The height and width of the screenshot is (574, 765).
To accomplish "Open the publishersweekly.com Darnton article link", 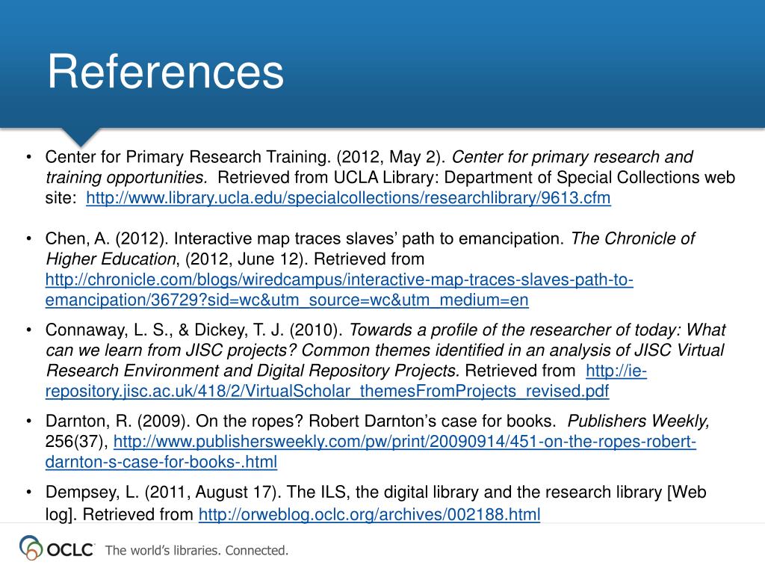I will [404, 442].
